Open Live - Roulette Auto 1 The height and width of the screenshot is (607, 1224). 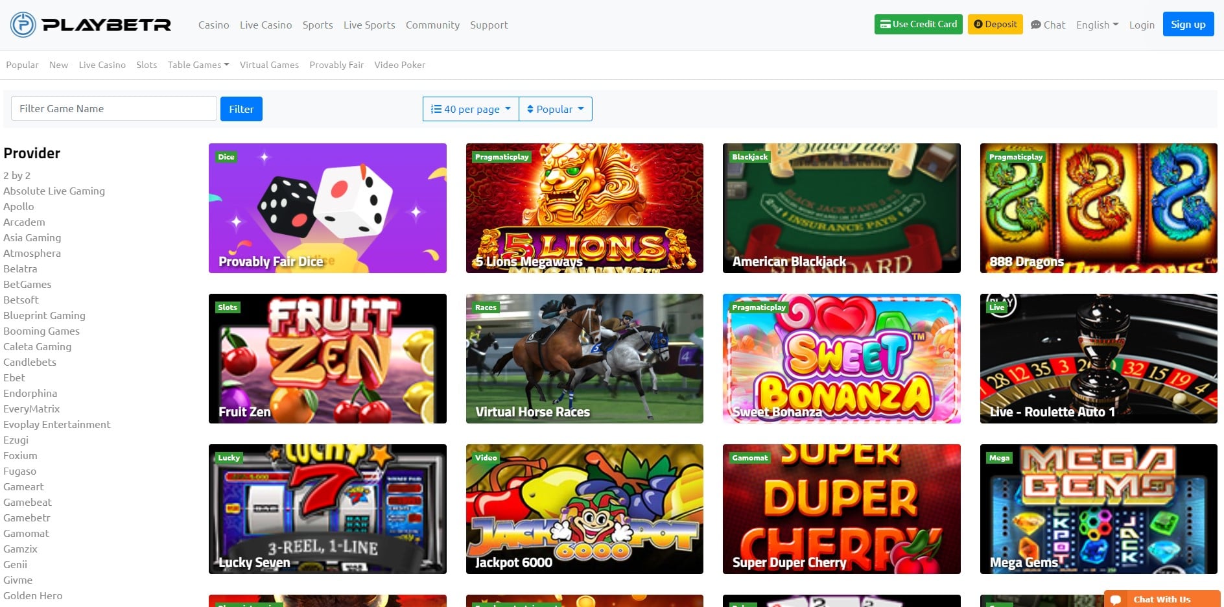(1099, 359)
